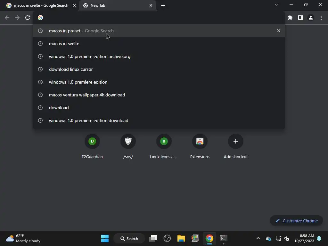
Task: Close the New Tab tab
Action: [x=151, y=5]
